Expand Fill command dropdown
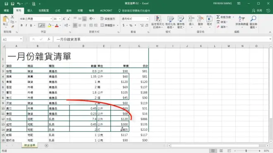Viewport: 273px width, 153px height. [x=227, y=22]
